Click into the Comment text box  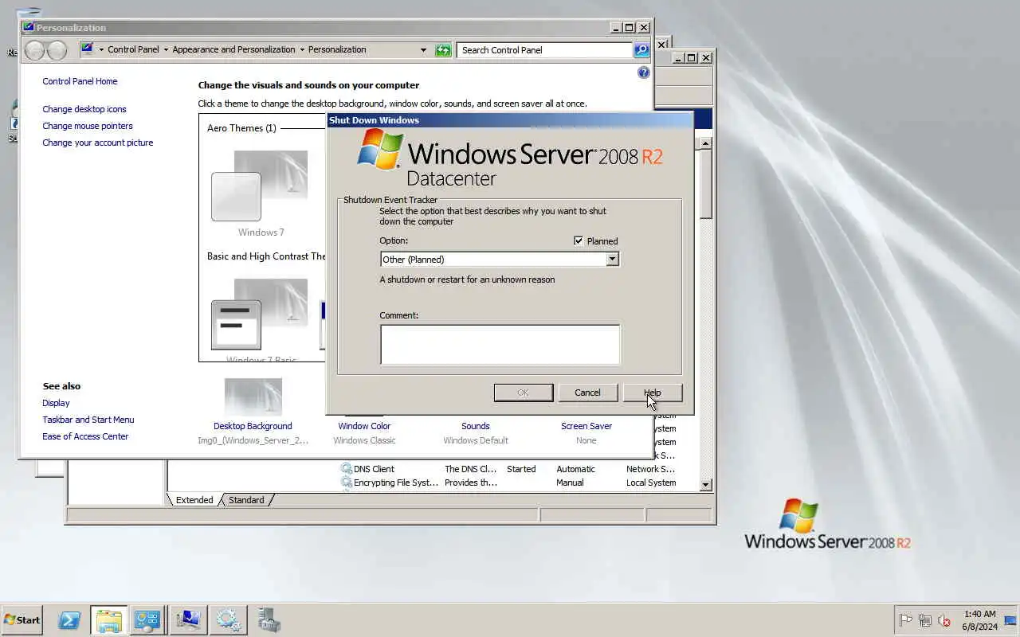(500, 344)
